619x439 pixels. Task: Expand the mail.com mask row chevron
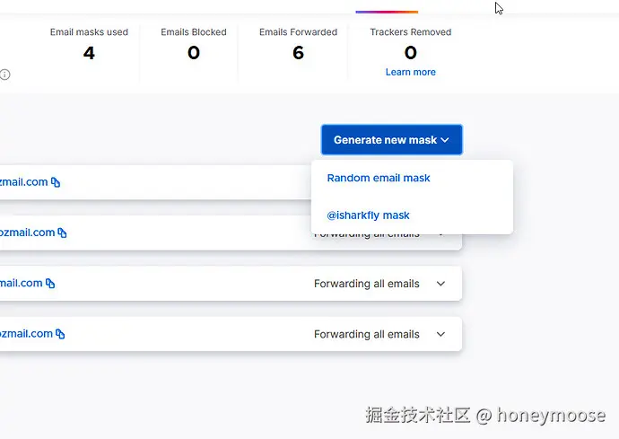(x=441, y=284)
